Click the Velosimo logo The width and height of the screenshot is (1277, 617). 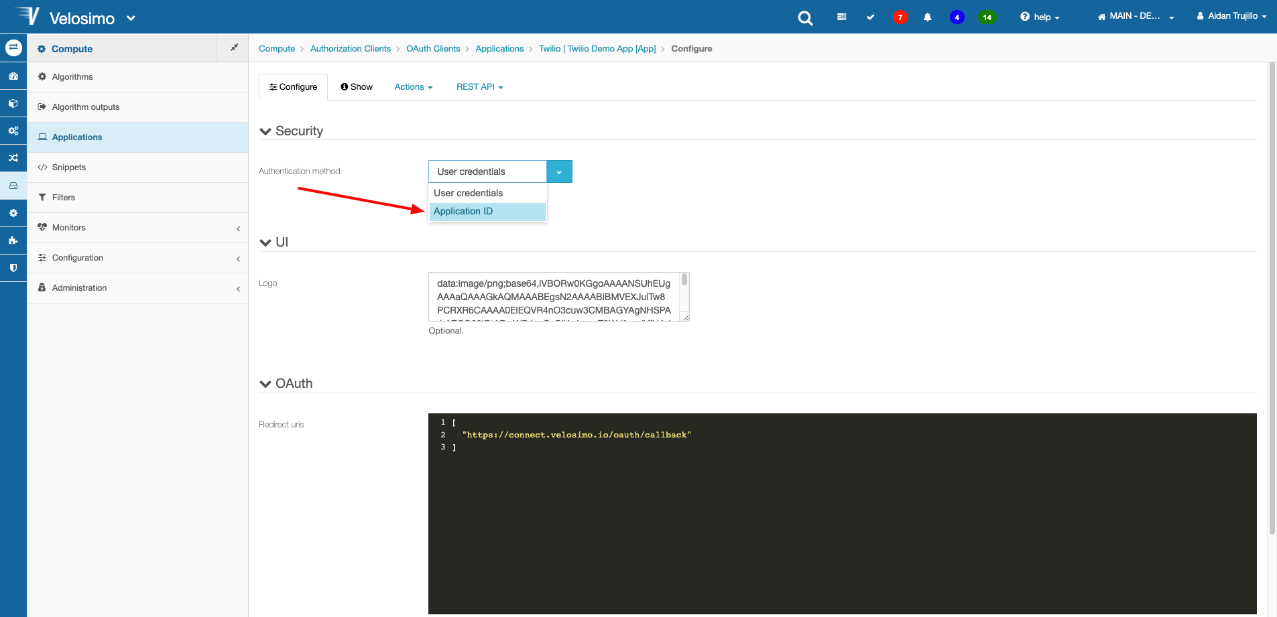[65, 17]
